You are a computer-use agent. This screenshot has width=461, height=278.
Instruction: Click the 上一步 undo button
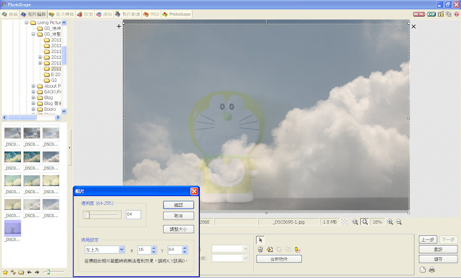click(428, 239)
